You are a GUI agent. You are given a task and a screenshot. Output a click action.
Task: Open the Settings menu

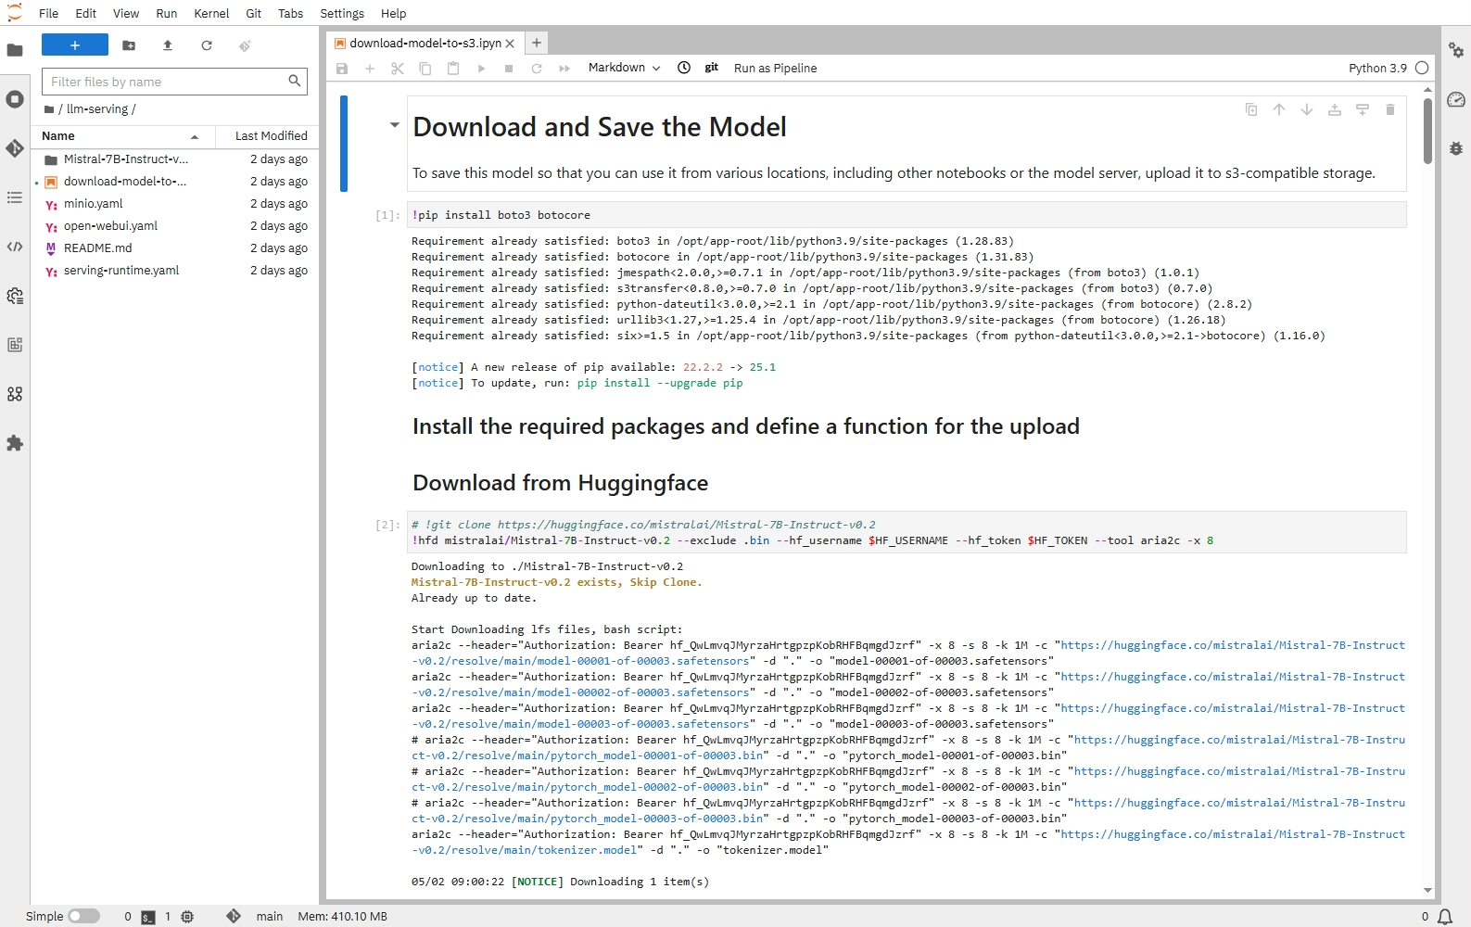coord(342,13)
